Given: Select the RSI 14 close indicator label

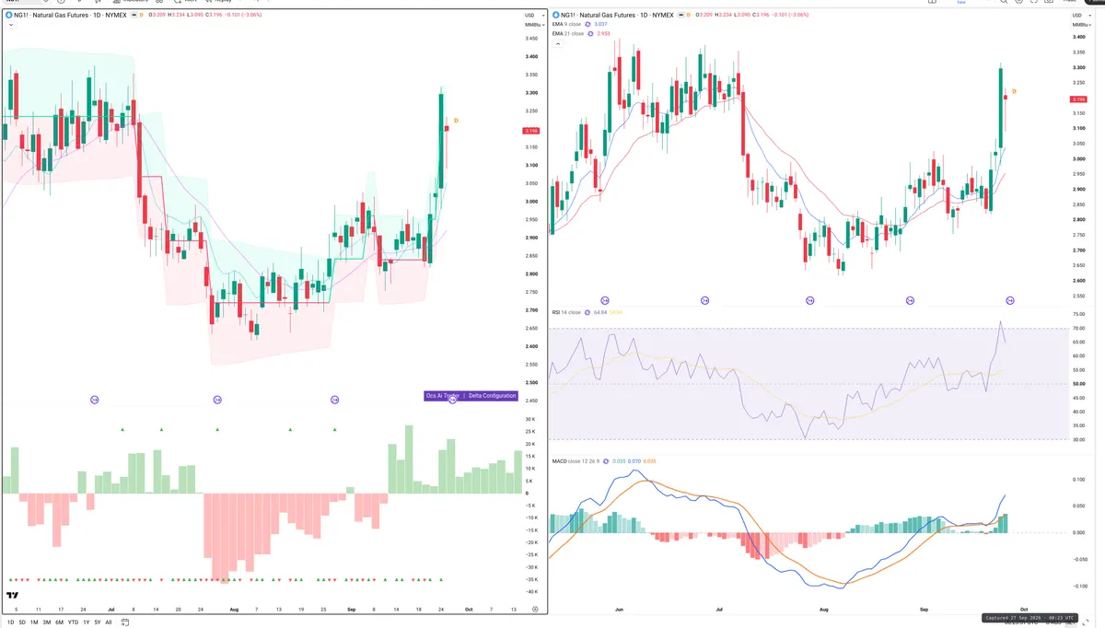Looking at the screenshot, I should pos(566,312).
